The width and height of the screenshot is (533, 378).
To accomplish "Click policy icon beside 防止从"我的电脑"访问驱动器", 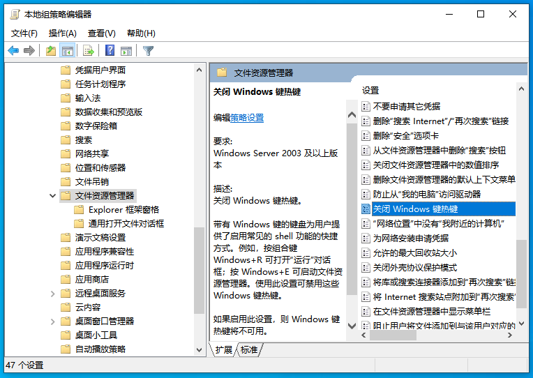I will [366, 195].
